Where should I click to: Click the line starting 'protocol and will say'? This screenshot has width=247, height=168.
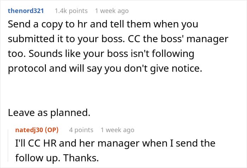pos(105,69)
